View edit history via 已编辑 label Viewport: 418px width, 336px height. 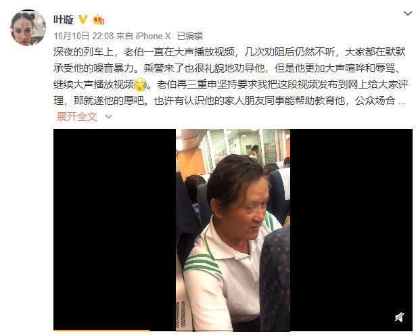coord(190,36)
